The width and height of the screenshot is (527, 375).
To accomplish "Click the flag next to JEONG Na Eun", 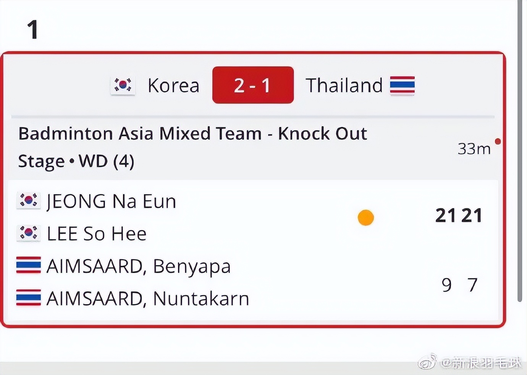I will [x=29, y=201].
